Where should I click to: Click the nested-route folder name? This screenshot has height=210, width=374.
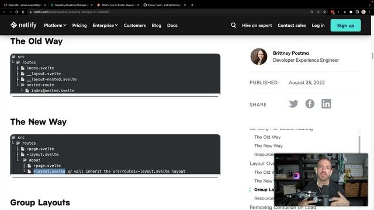pos(40,85)
